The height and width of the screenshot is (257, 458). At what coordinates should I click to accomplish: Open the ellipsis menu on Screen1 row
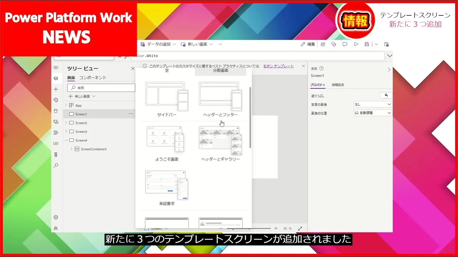pos(131,114)
